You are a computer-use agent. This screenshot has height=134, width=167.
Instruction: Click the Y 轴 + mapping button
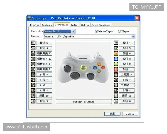44,85
